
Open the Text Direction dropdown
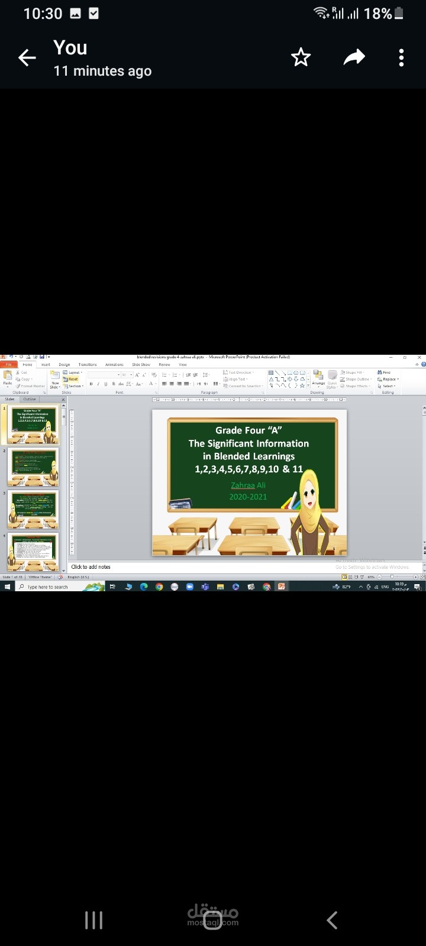point(237,372)
